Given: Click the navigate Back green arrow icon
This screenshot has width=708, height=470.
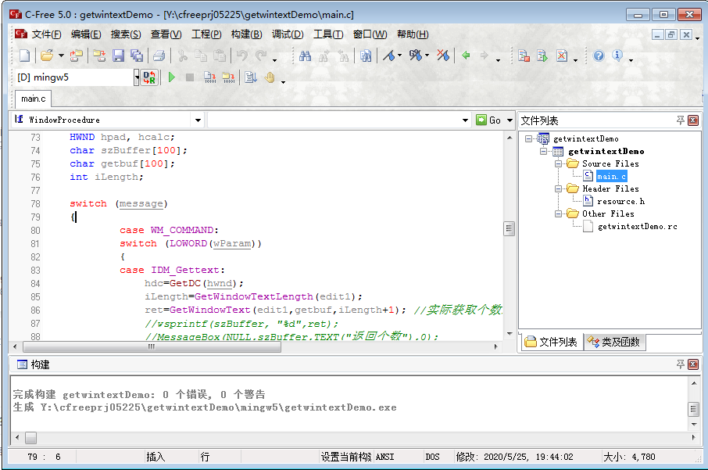Looking at the screenshot, I should click(x=465, y=56).
